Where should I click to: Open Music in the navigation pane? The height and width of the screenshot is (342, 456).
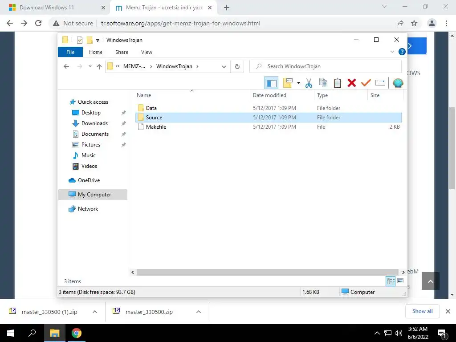(x=89, y=155)
